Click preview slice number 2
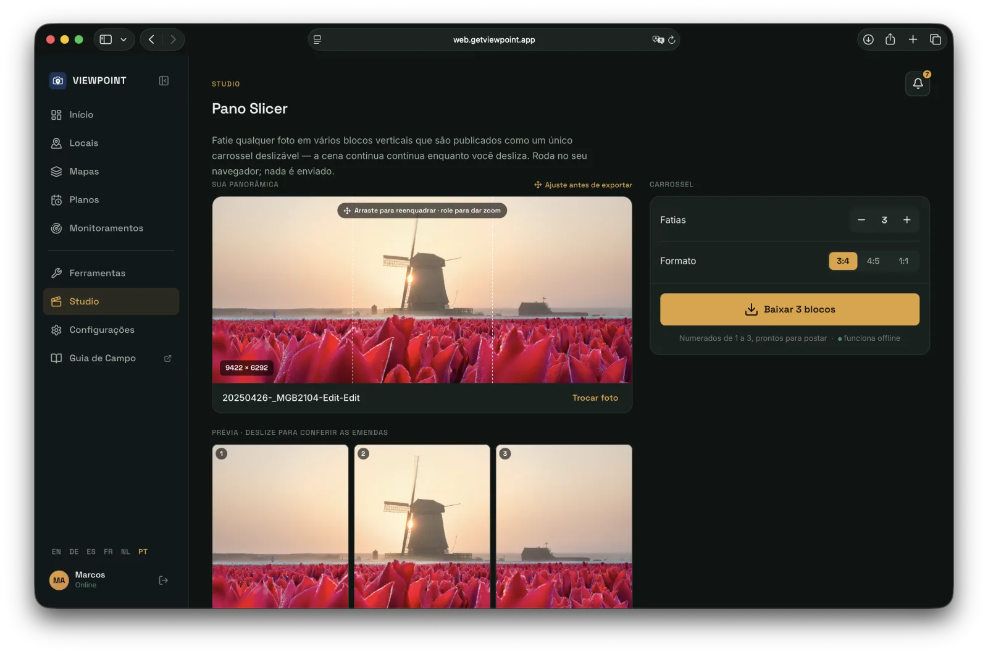 tap(422, 526)
